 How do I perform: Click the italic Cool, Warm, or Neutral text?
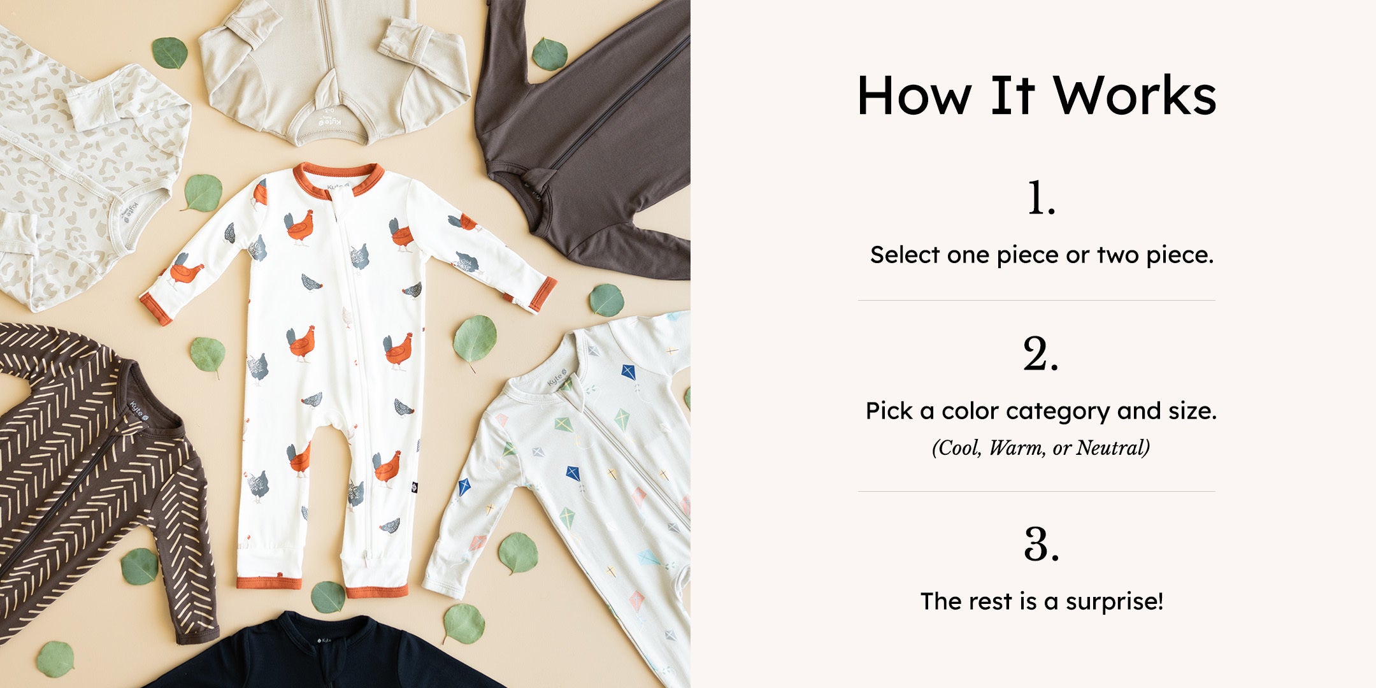1041,448
